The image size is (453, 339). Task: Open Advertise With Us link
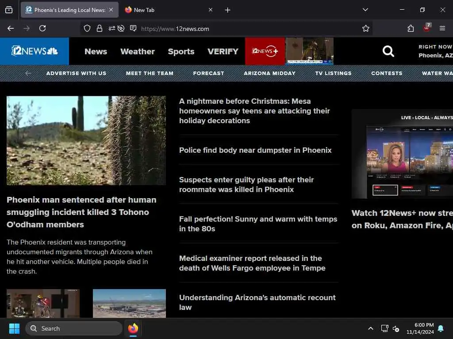tap(76, 73)
